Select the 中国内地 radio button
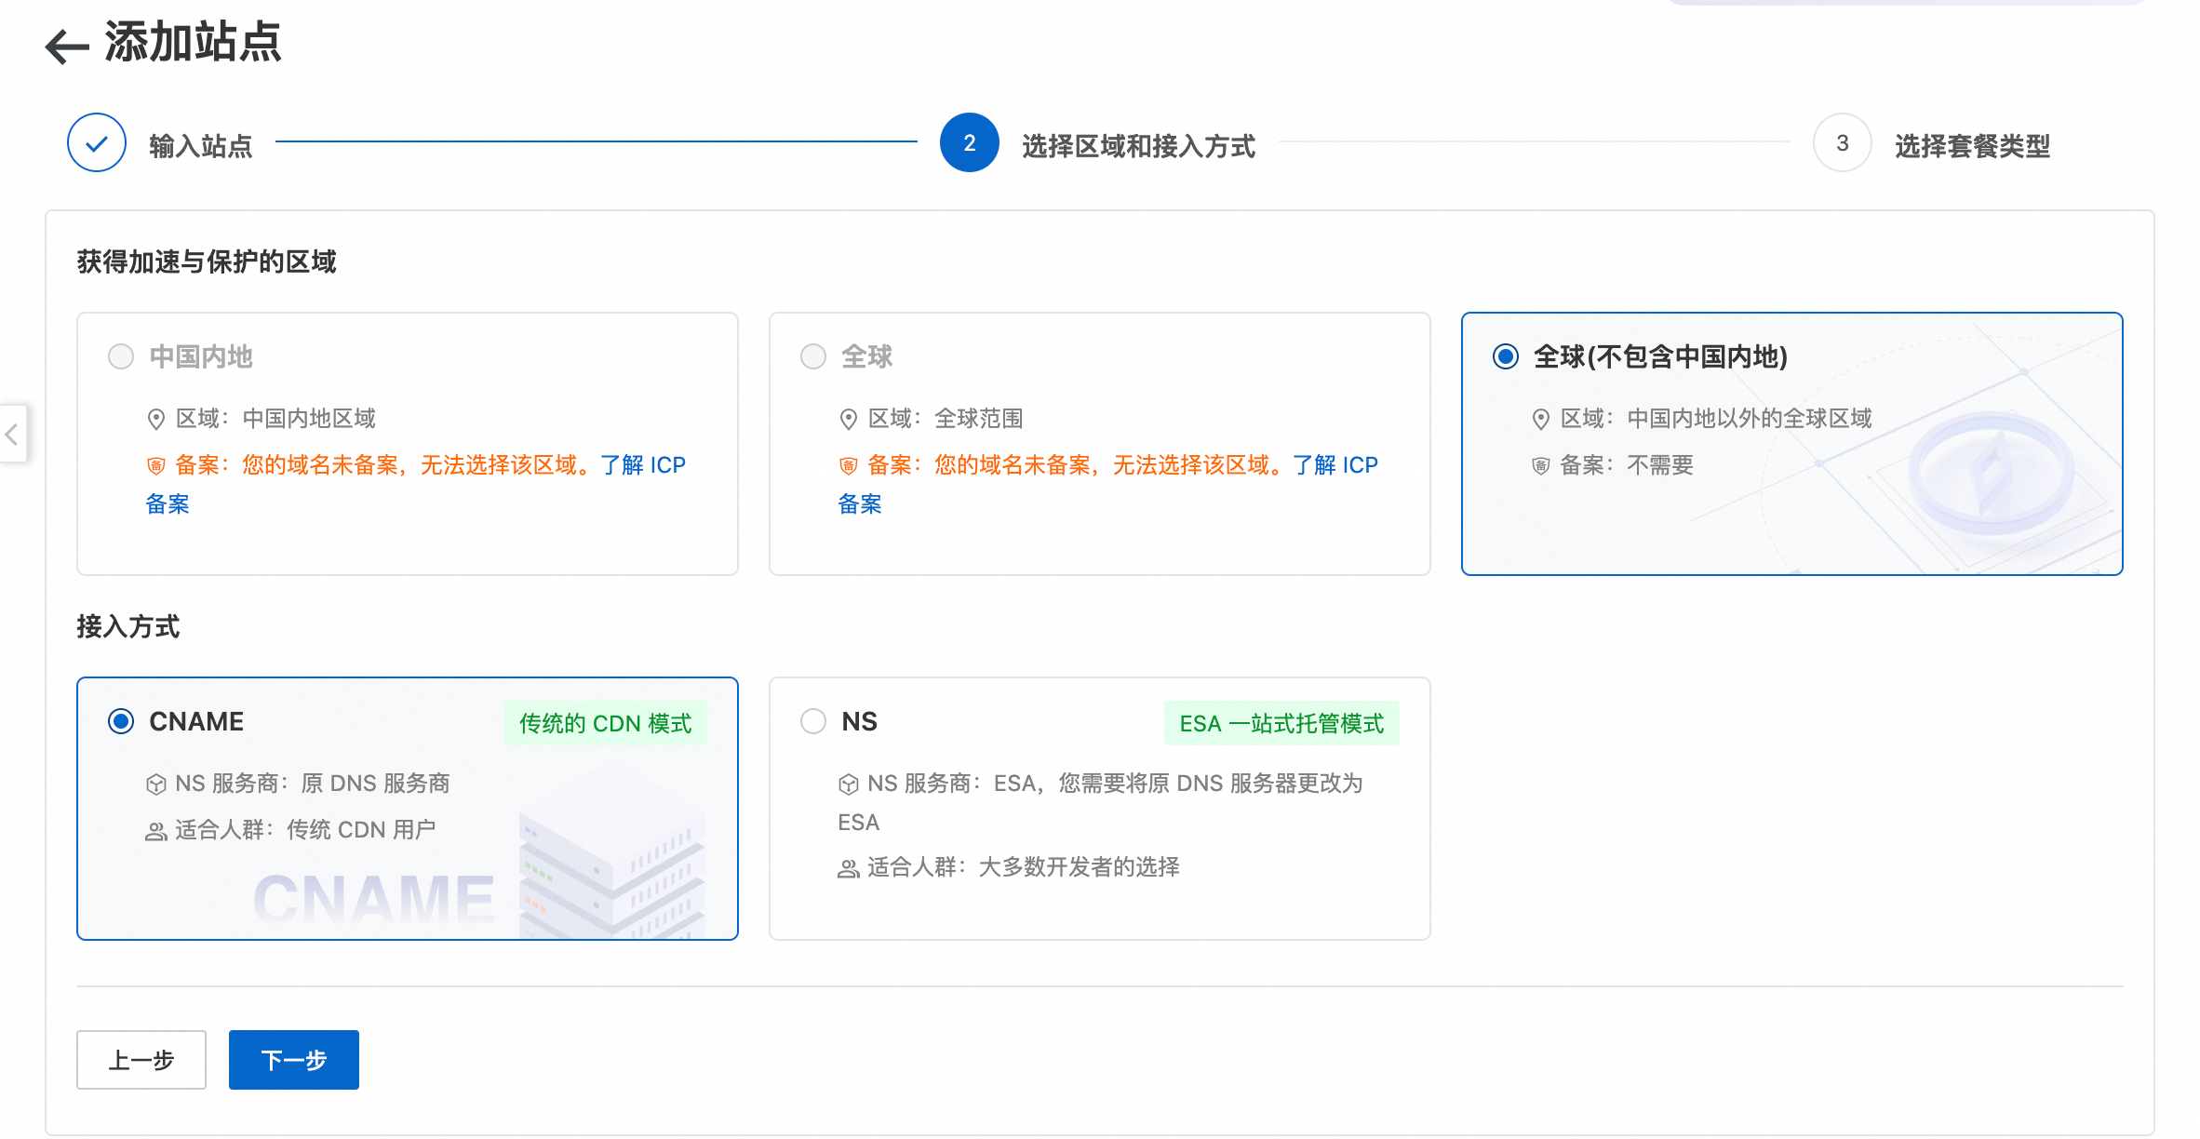2200x1139 pixels. coord(121,356)
